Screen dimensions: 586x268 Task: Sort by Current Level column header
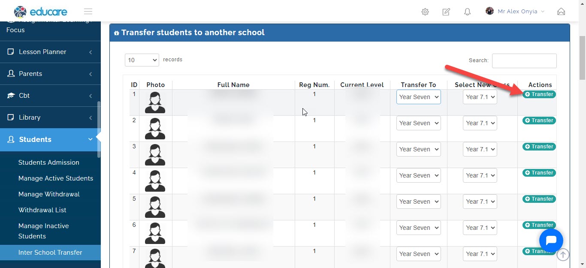tap(362, 85)
